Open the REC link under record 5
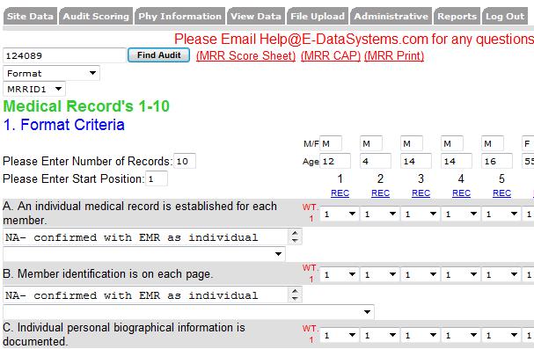Viewport: 534px width, 349px height. (502, 193)
